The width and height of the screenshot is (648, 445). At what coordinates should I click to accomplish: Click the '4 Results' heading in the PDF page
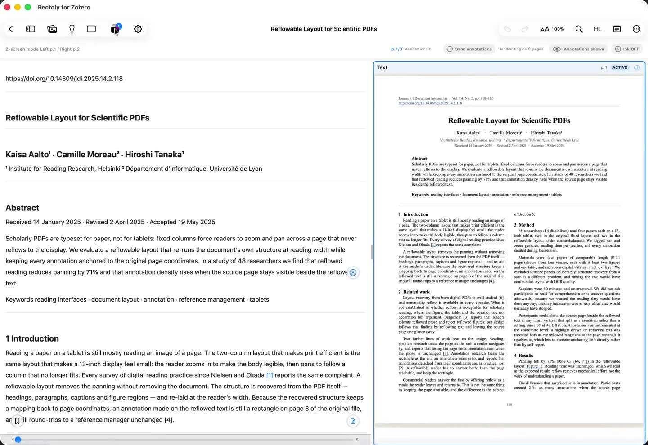pyautogui.click(x=524, y=355)
